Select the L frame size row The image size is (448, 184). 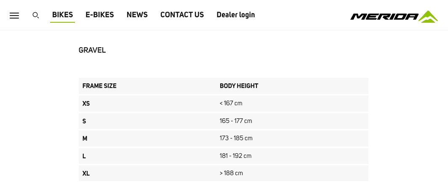coord(224,156)
